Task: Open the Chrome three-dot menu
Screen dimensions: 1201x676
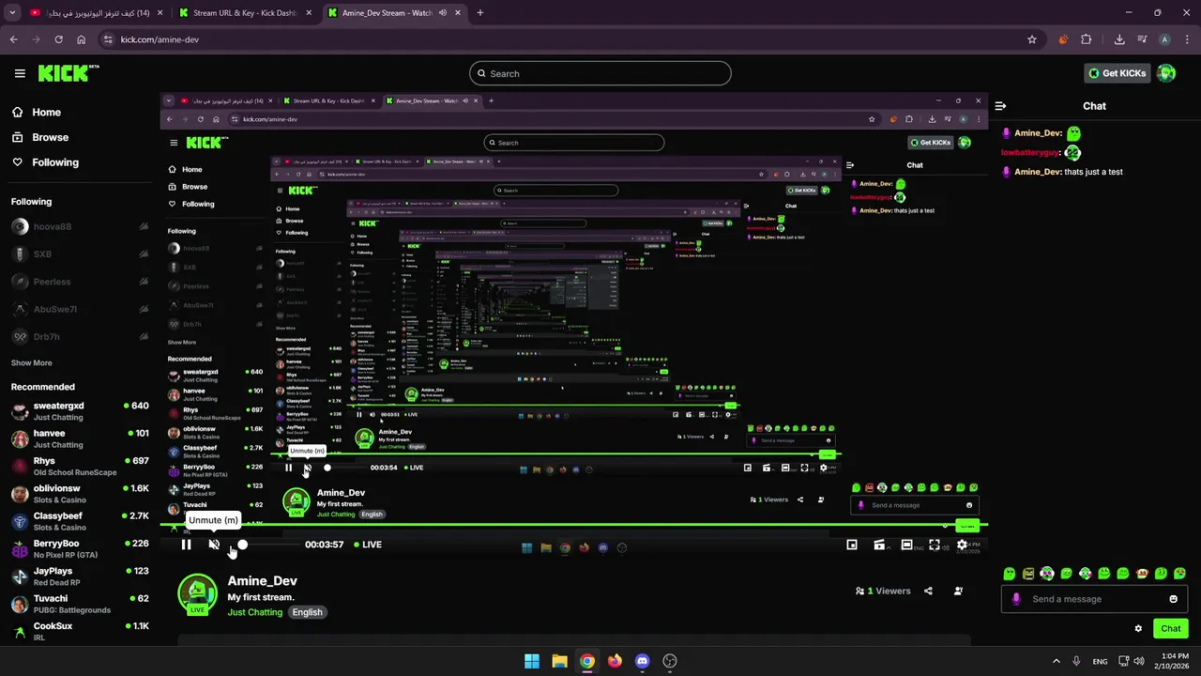Action: (x=1187, y=39)
